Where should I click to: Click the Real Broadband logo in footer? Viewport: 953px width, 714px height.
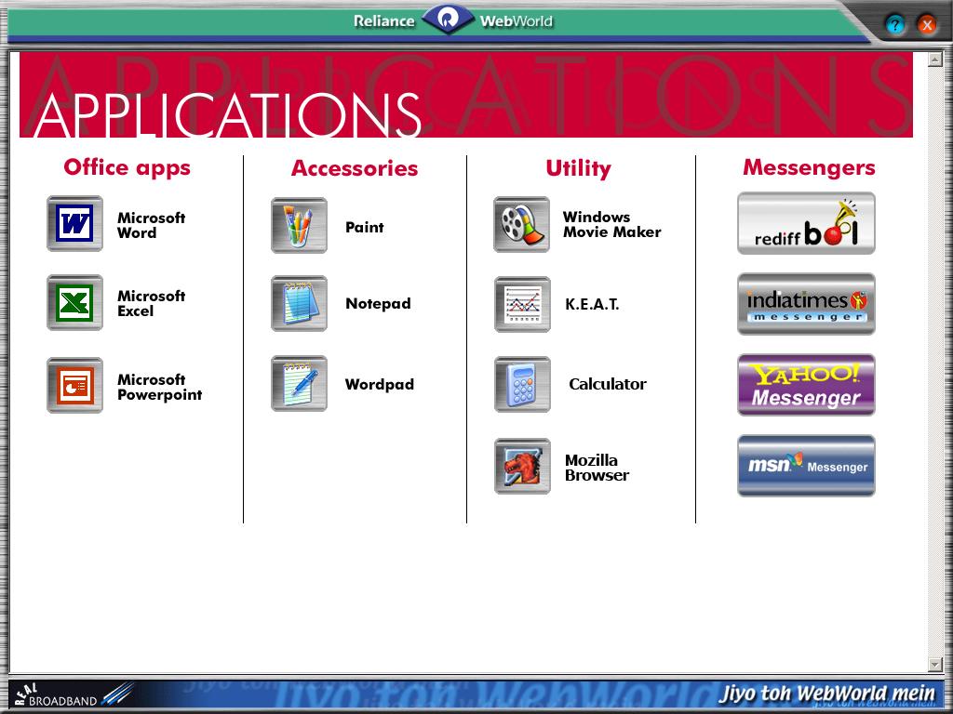pos(73,694)
